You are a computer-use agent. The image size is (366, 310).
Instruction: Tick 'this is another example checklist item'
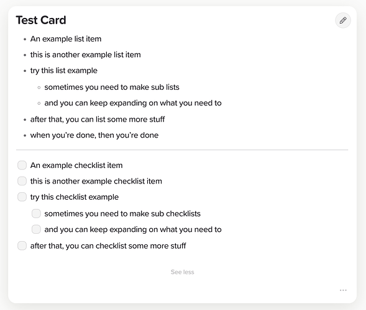coord(22,181)
